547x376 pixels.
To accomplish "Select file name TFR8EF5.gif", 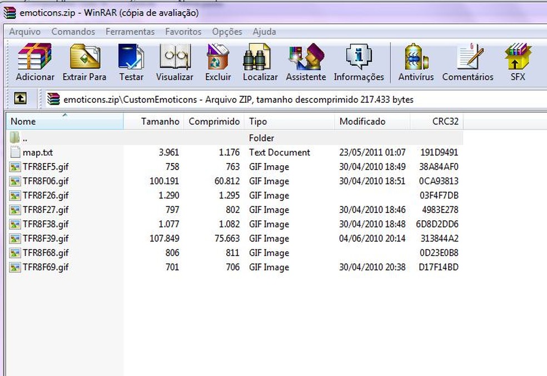I will [46, 166].
